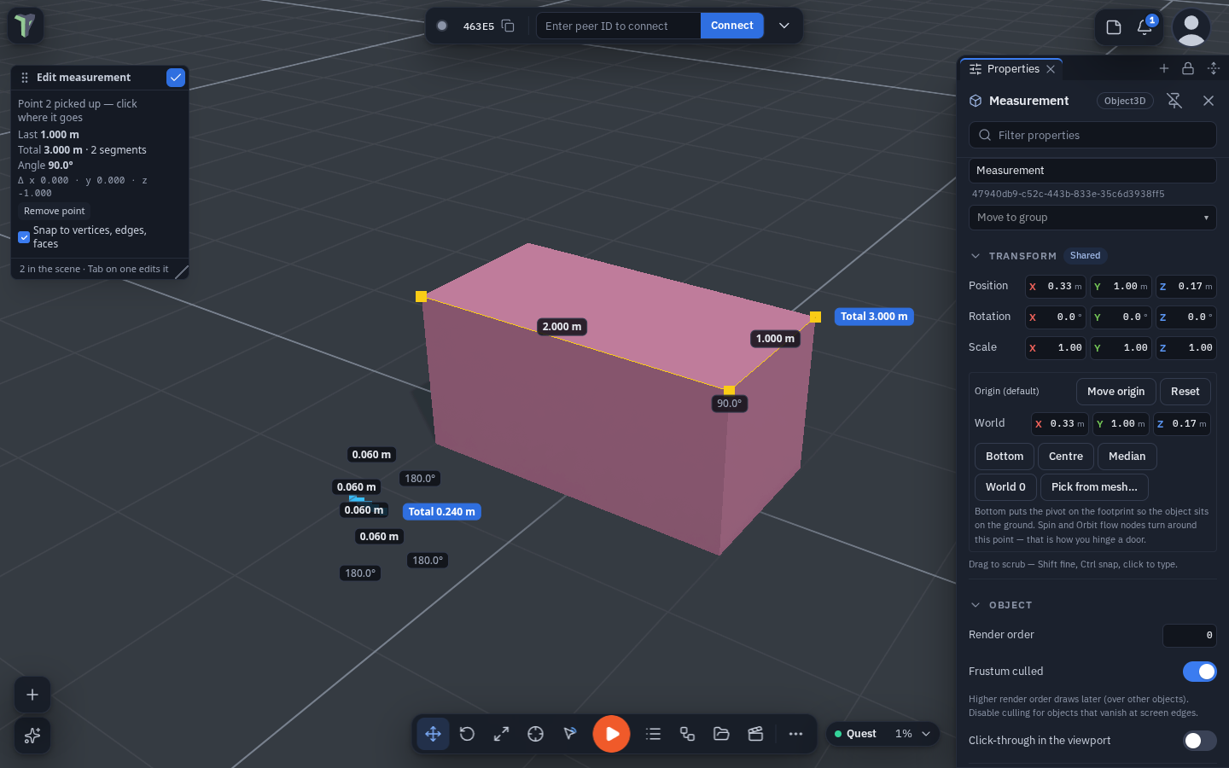Open the user profile avatar
The image size is (1229, 768).
(x=1191, y=27)
